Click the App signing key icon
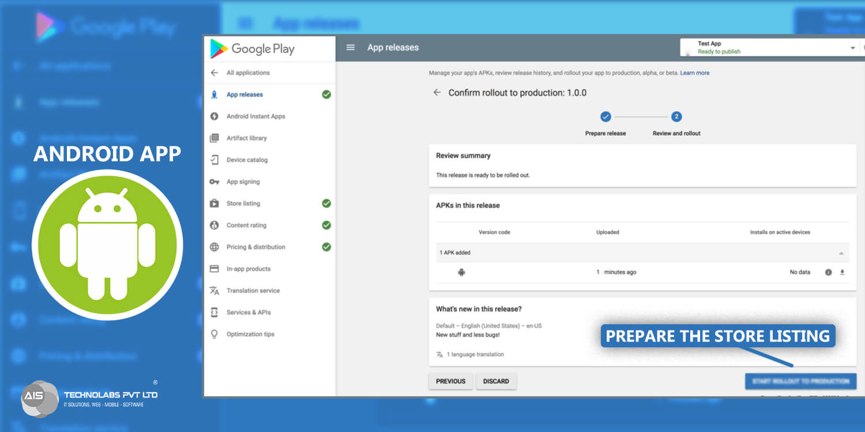The height and width of the screenshot is (432, 865). pyautogui.click(x=215, y=181)
